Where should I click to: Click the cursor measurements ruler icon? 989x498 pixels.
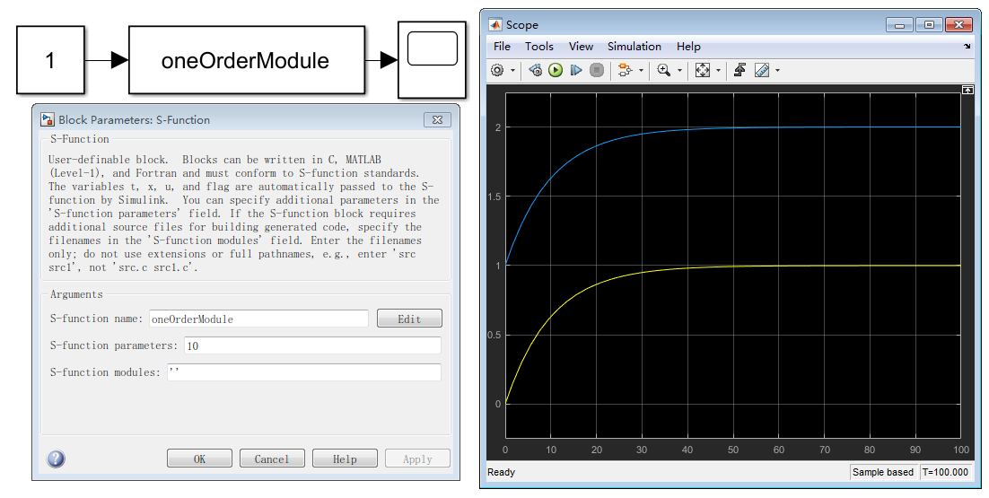(762, 70)
